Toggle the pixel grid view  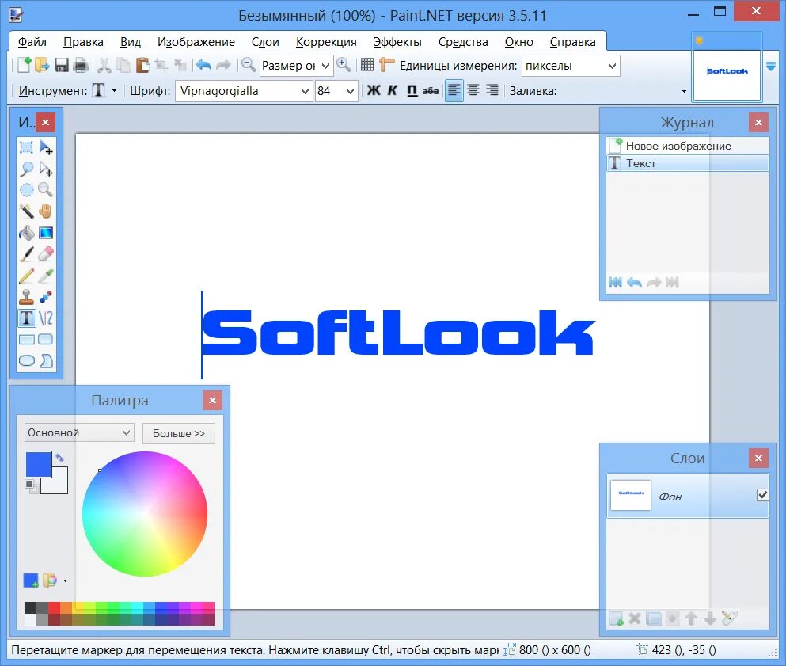(367, 65)
